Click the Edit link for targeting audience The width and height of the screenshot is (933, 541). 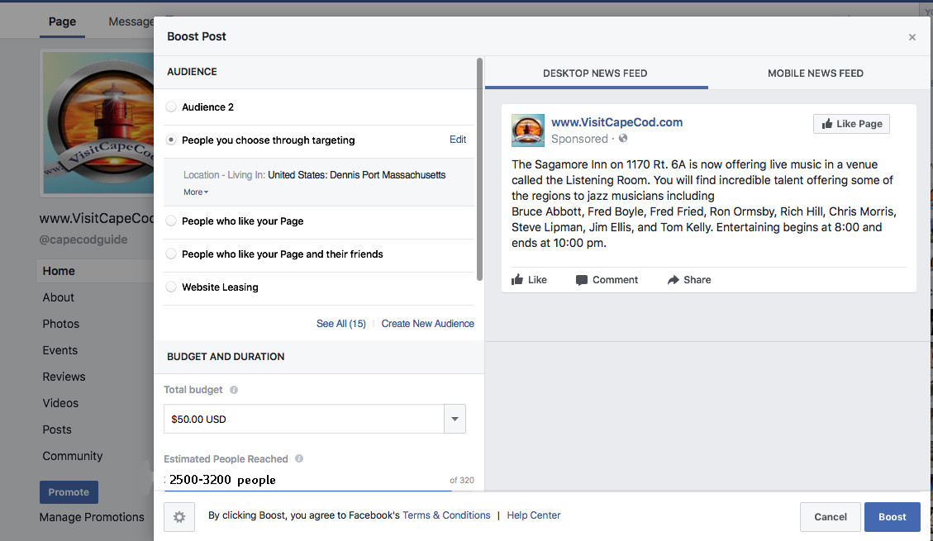[x=458, y=140]
